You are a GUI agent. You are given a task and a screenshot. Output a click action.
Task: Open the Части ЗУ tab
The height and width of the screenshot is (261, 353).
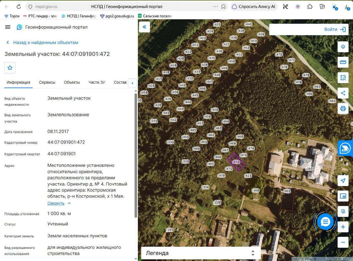point(97,82)
